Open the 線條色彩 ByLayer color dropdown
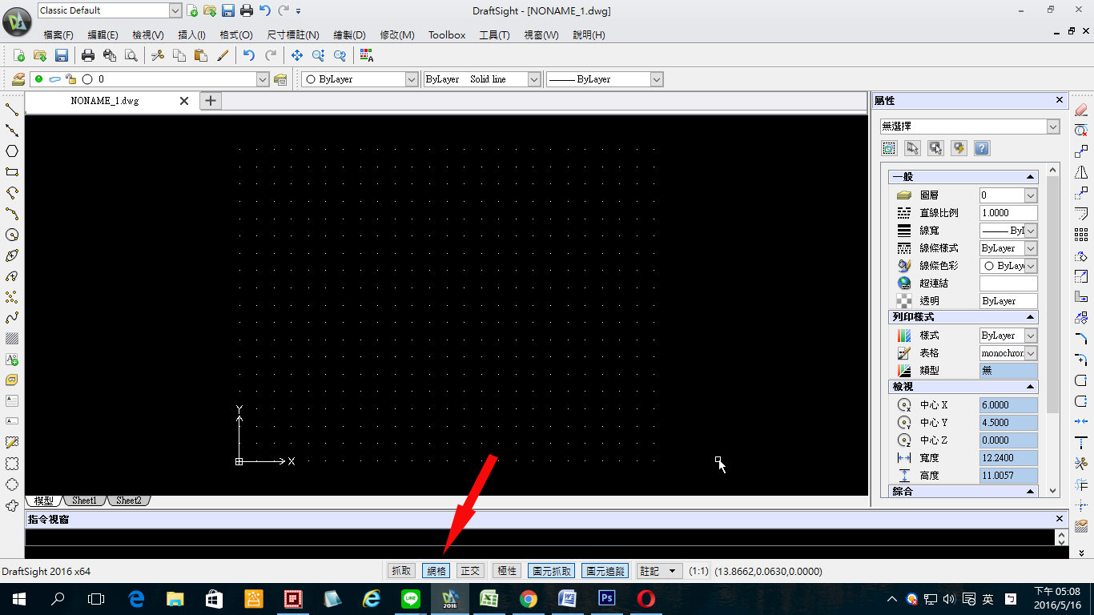The image size is (1094, 615). click(x=1031, y=266)
